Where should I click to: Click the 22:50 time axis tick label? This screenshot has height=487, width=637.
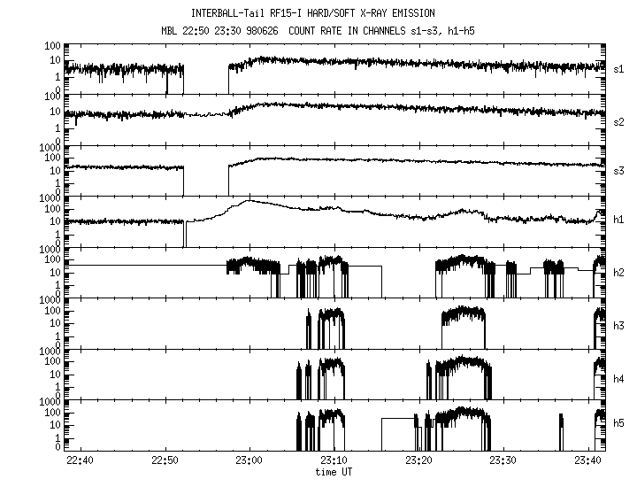click(165, 460)
